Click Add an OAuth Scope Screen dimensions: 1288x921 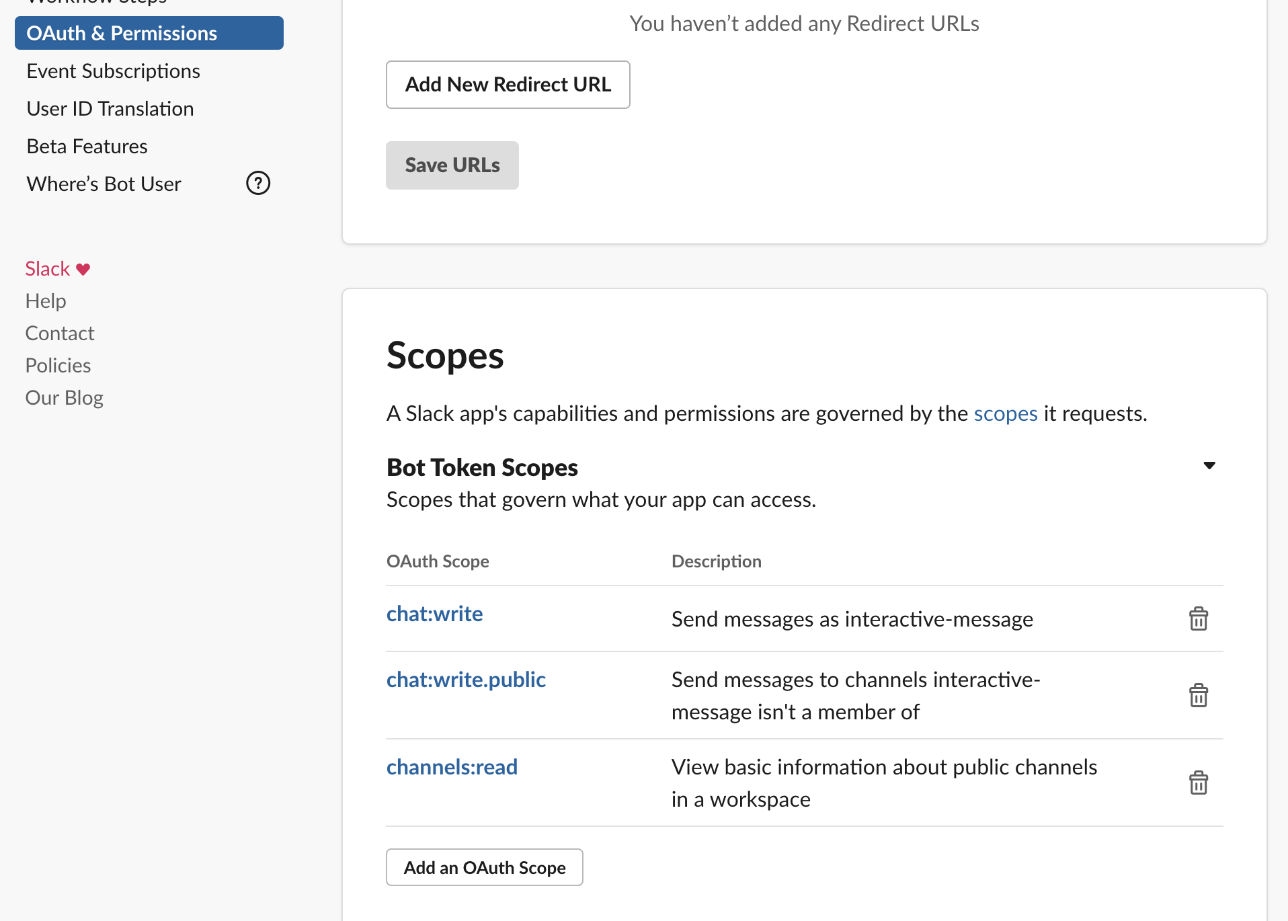tap(484, 867)
